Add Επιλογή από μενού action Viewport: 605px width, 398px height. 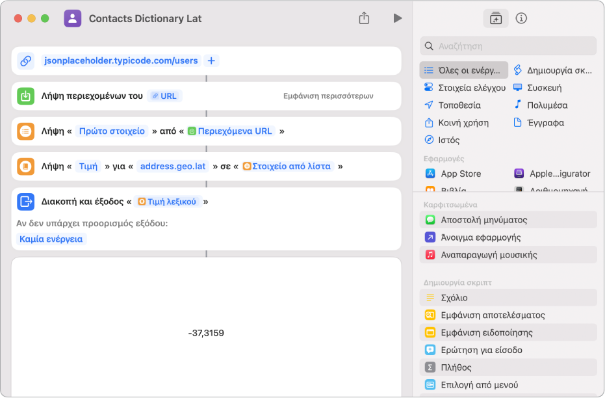point(508,384)
